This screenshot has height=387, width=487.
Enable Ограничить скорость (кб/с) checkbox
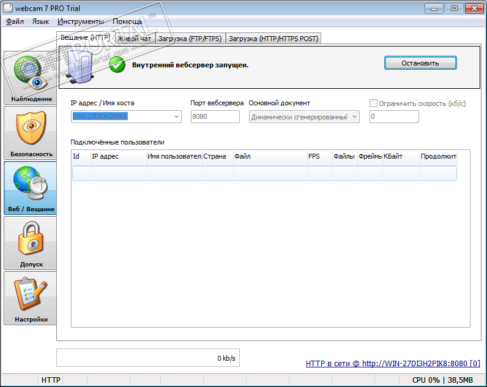[x=373, y=103]
